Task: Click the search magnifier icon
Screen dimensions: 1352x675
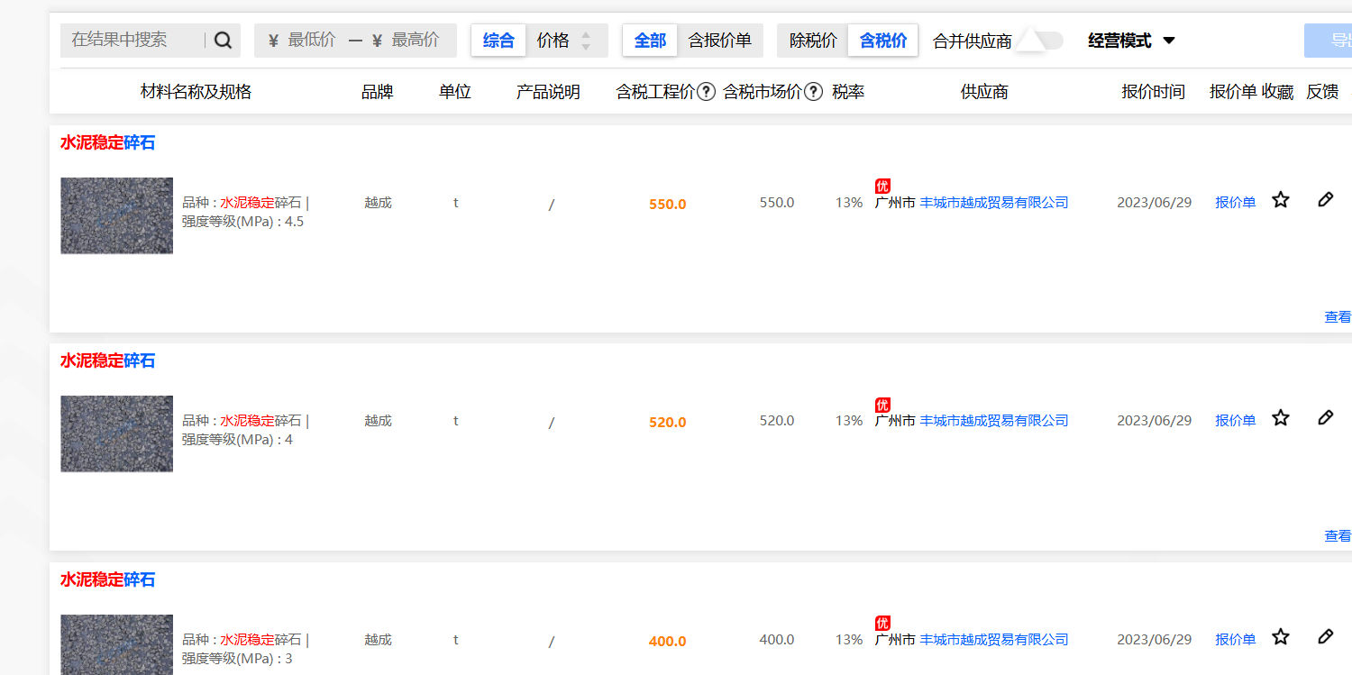Action: pos(223,41)
